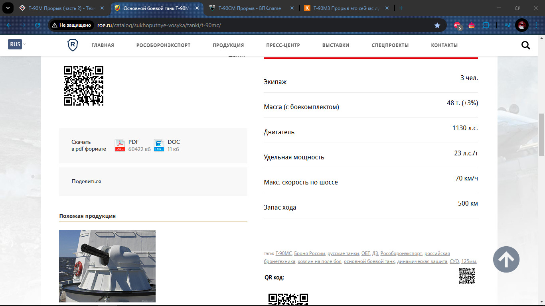The image size is (545, 306).
Task: Open the КОНТАКТЫ menu item
Action: click(444, 45)
